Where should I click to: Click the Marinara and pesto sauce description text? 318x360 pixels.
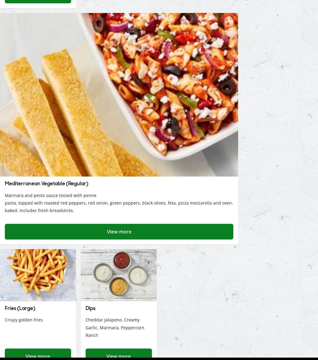point(119,203)
